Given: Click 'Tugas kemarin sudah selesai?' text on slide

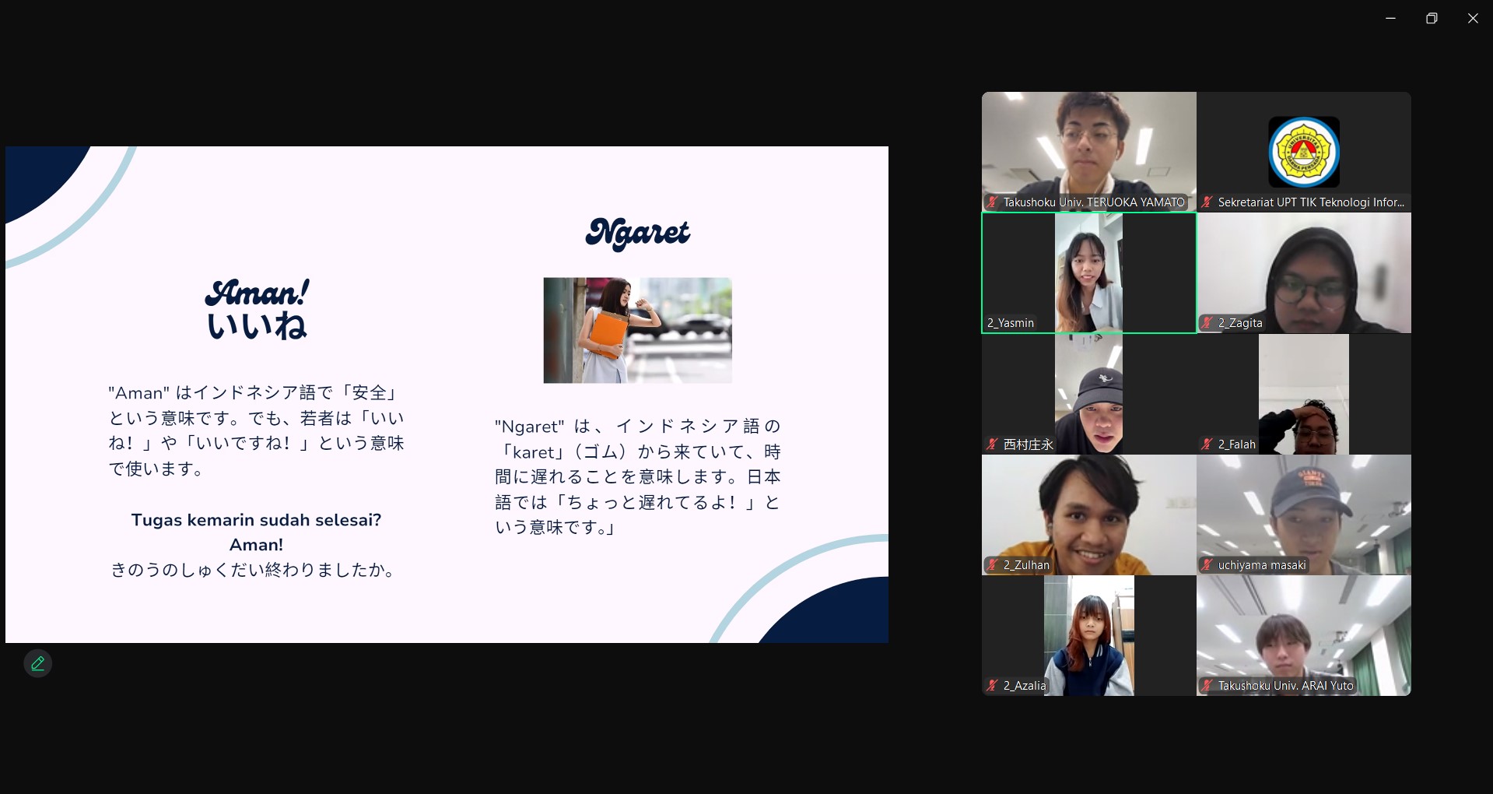Looking at the screenshot, I should point(256,520).
